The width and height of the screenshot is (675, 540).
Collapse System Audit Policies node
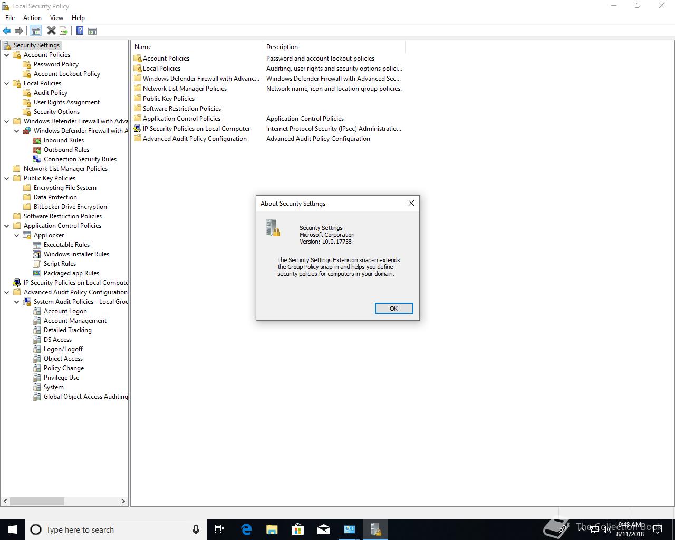pos(17,302)
